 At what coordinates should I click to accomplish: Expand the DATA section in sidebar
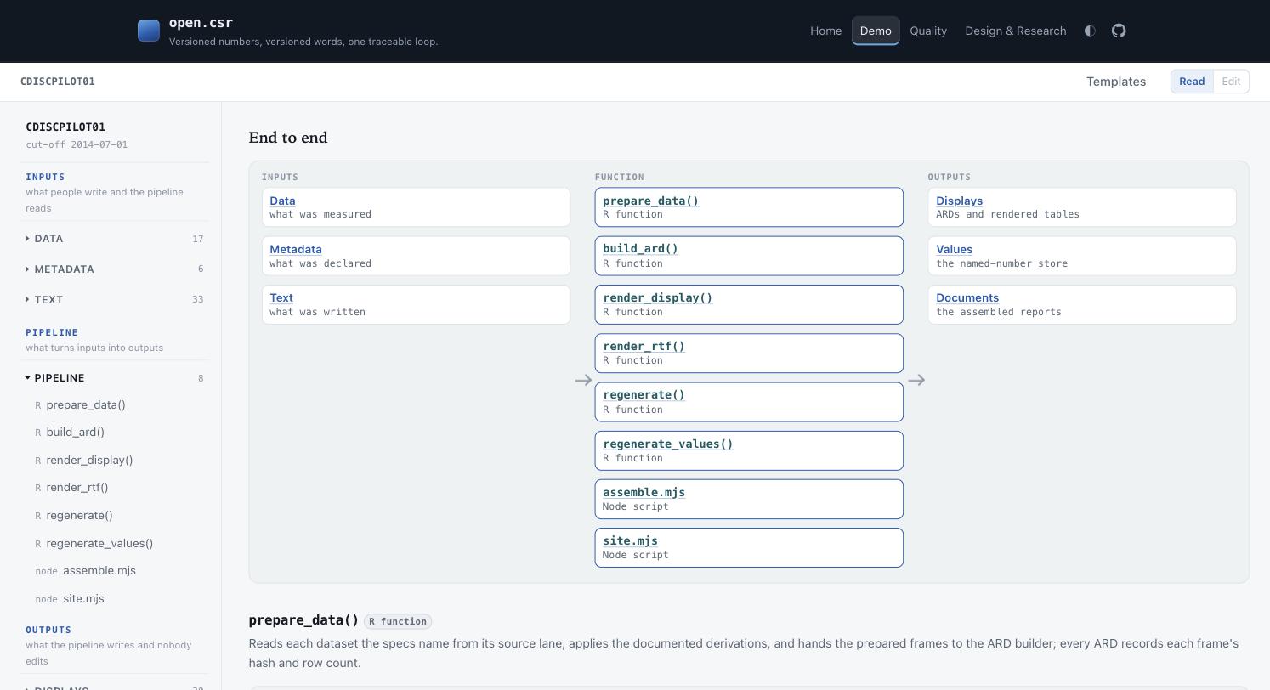click(115, 239)
